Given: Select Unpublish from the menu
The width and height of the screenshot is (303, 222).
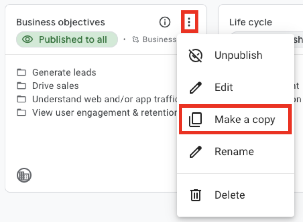Looking at the screenshot, I should 235,55.
